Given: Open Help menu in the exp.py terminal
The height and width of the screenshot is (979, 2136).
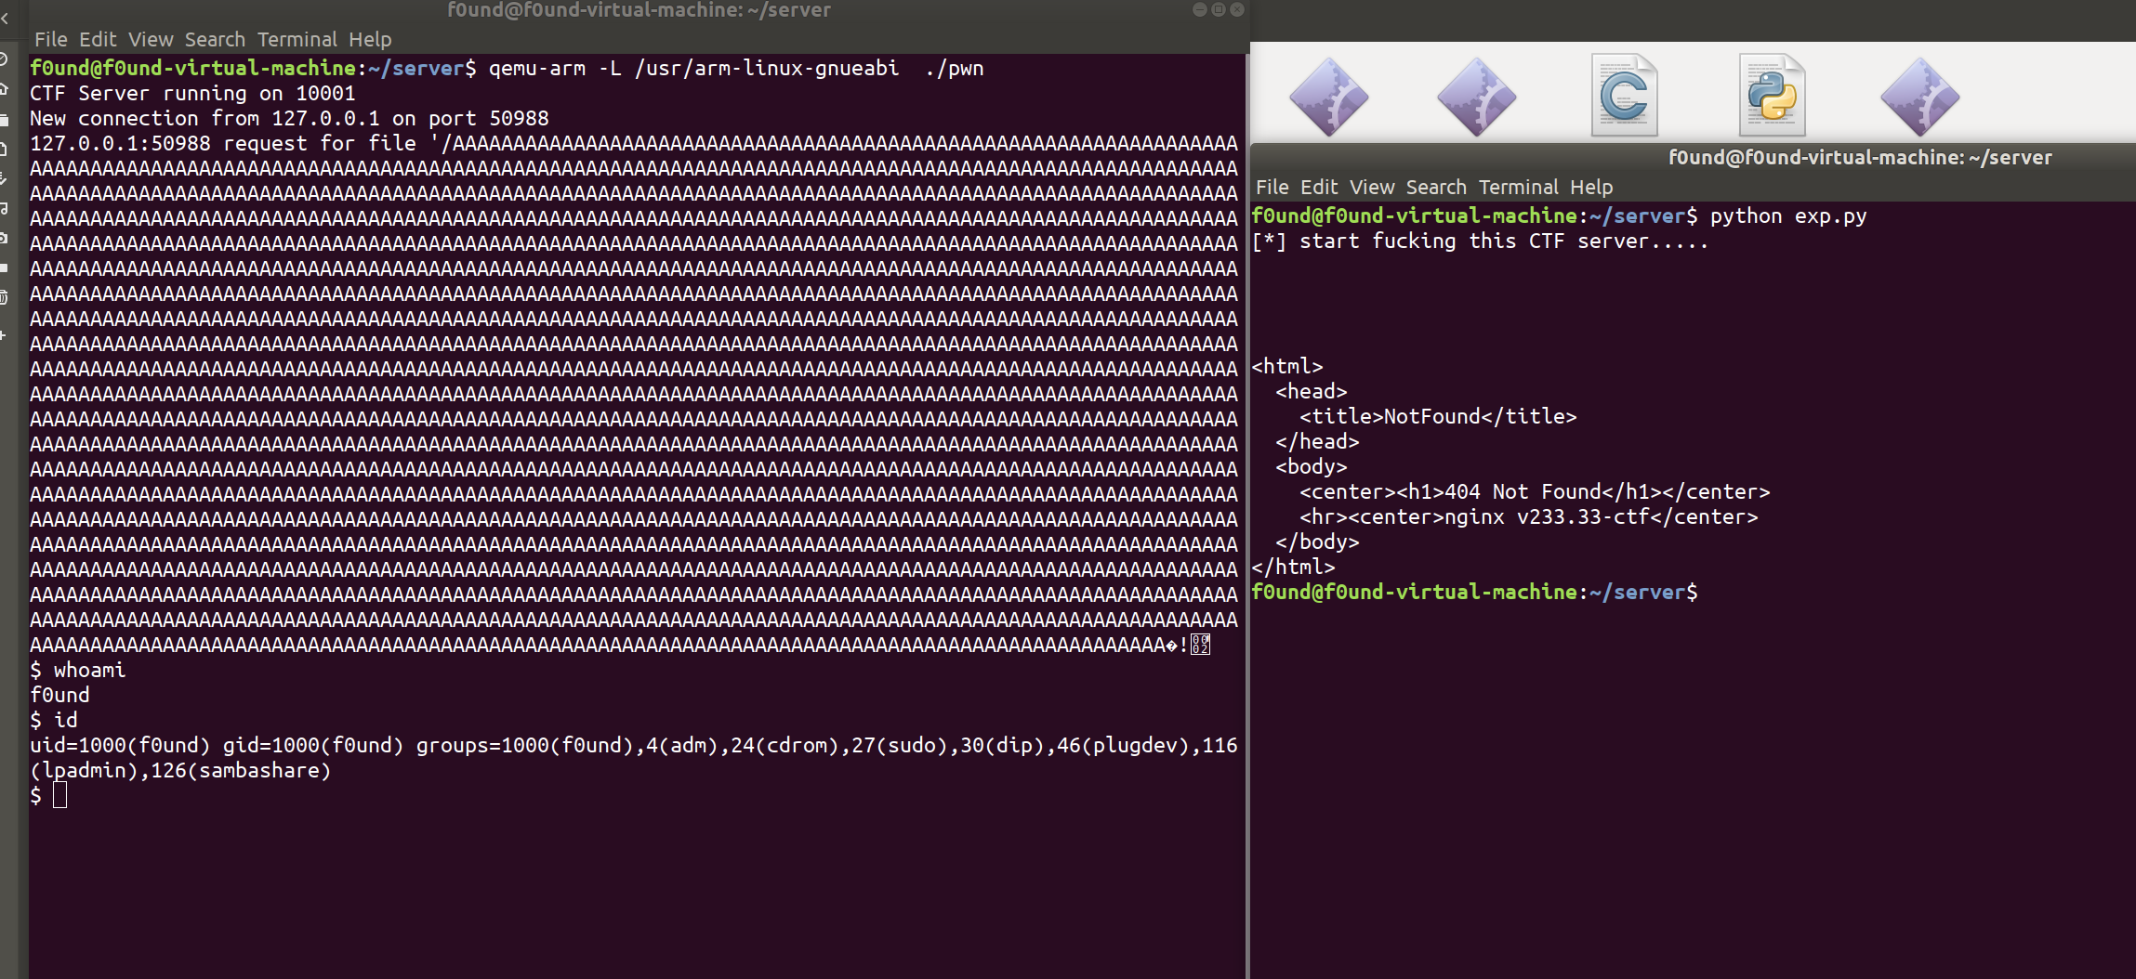Looking at the screenshot, I should [x=1591, y=187].
